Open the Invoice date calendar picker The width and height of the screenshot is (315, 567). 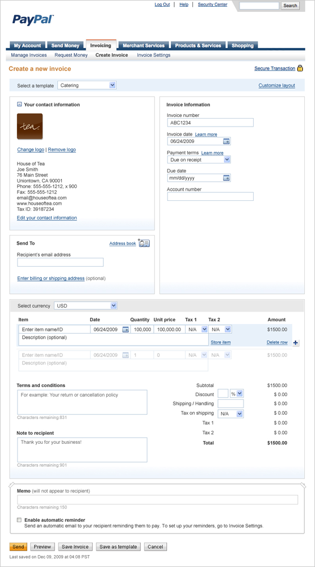point(226,141)
